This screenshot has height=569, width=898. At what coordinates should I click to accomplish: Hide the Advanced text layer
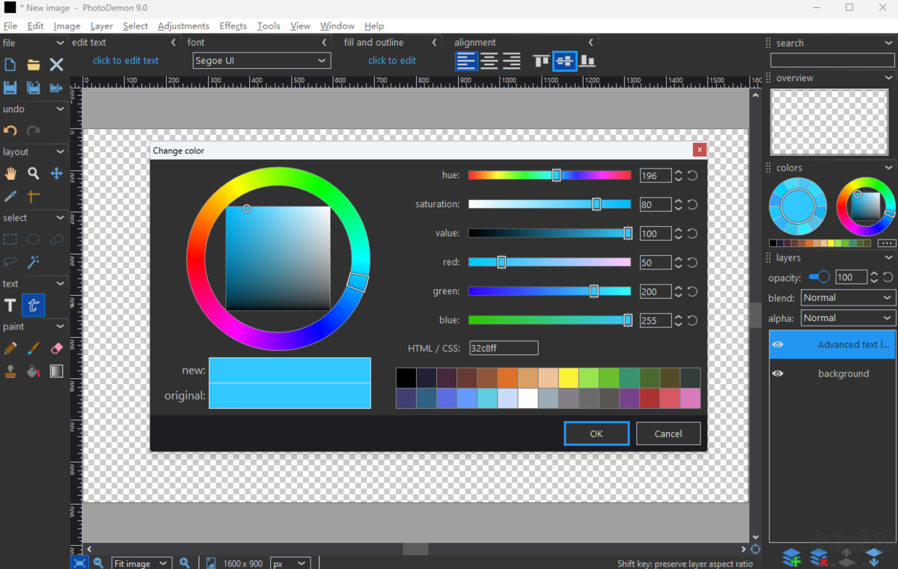coord(778,344)
